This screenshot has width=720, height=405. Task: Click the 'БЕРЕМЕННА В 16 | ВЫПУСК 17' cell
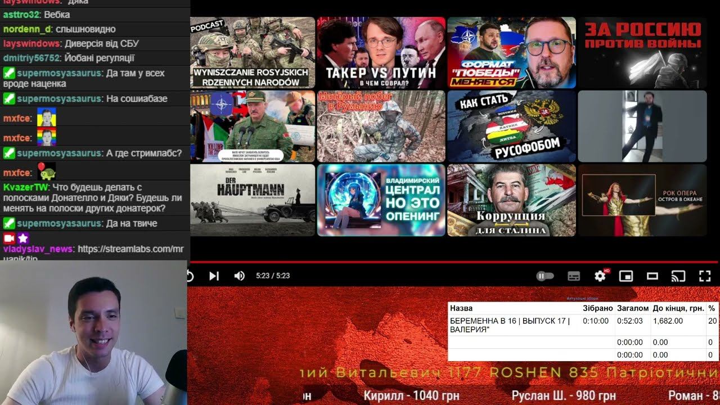(x=514, y=325)
